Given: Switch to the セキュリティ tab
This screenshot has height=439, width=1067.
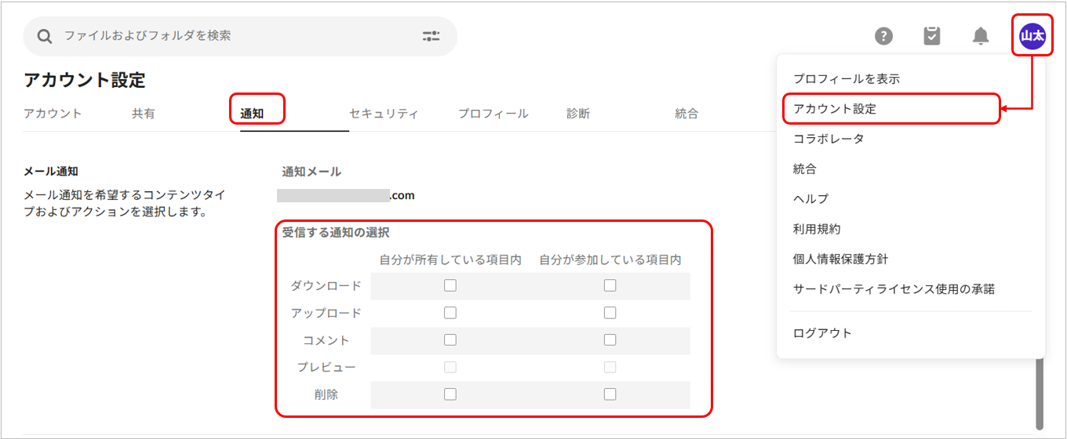Looking at the screenshot, I should pyautogui.click(x=384, y=114).
